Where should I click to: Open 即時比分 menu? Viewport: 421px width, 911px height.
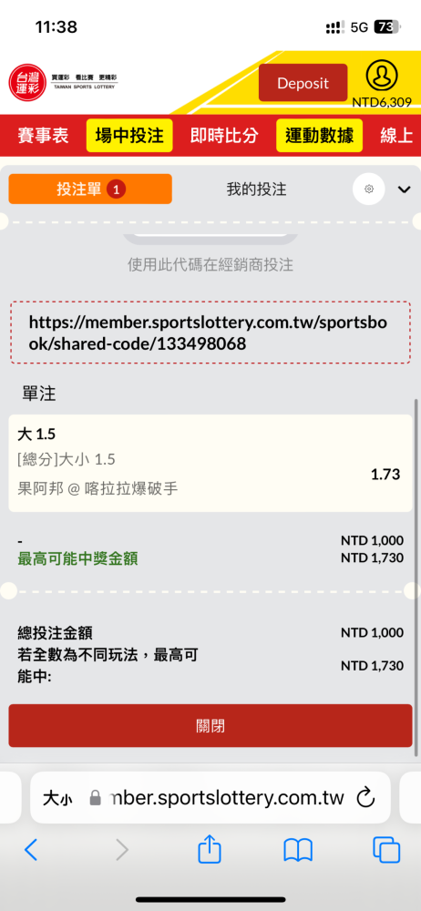tap(224, 136)
